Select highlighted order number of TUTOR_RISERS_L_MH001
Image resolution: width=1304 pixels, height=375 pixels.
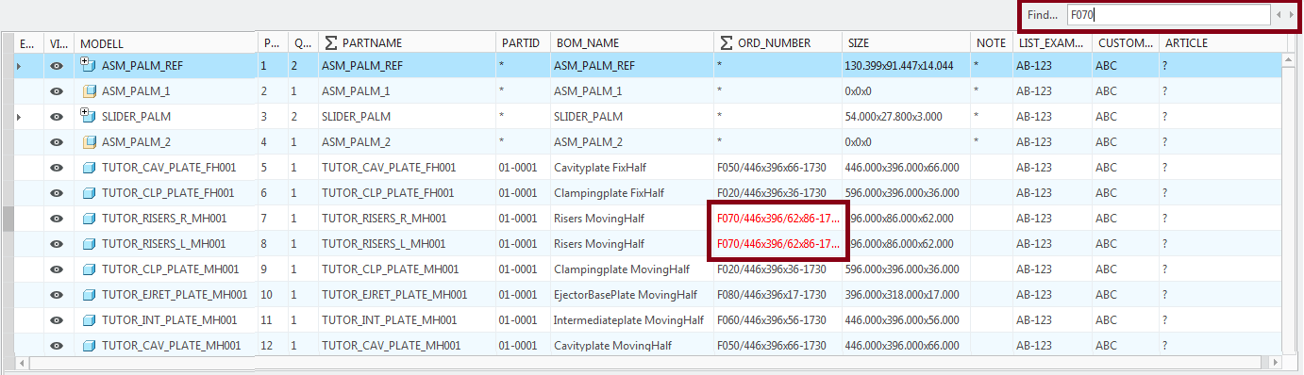click(x=778, y=244)
